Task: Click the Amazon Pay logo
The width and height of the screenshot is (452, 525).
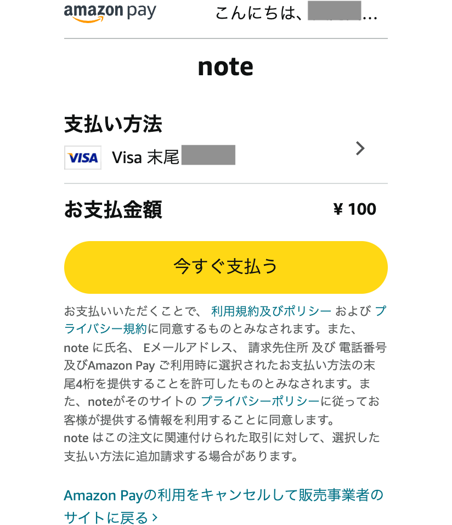Action: 110,13
